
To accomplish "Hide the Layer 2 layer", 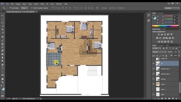I will [x=153, y=84].
